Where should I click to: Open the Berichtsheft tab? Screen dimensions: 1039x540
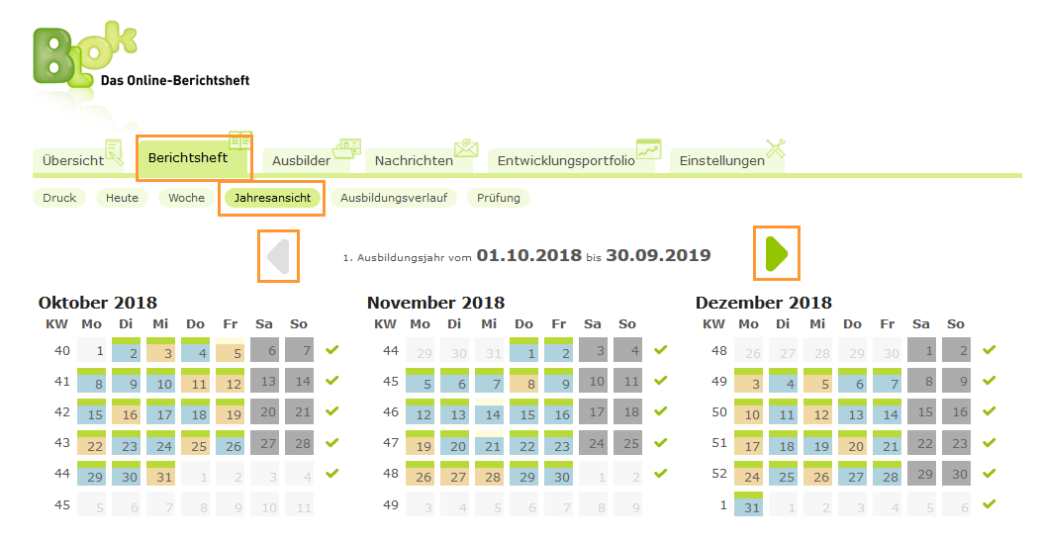pyautogui.click(x=194, y=157)
